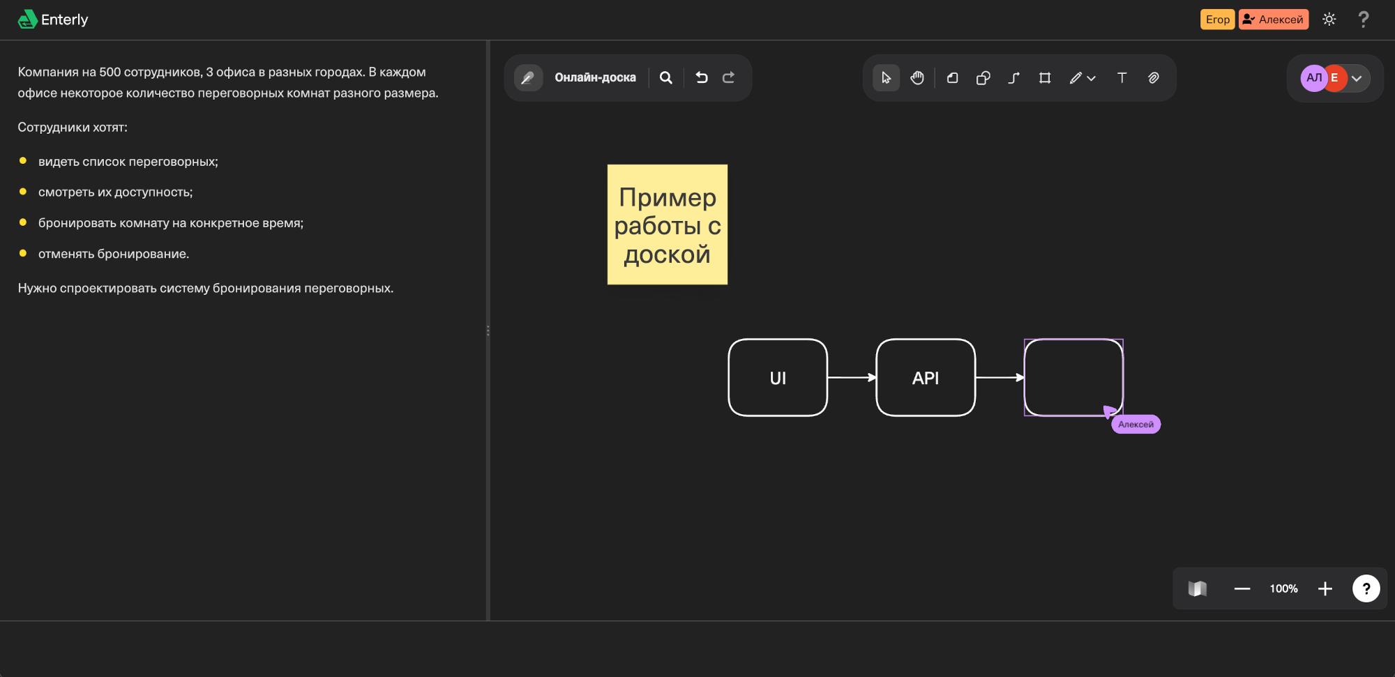The width and height of the screenshot is (1395, 677).
Task: Select the UI box shape
Action: point(778,378)
